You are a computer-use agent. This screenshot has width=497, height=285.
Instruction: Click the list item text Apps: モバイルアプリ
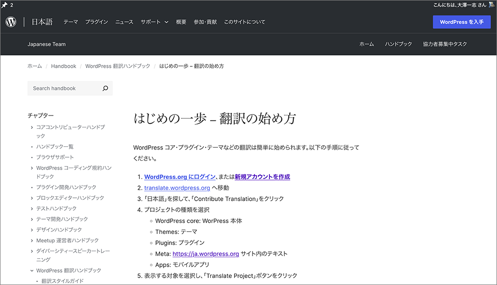tap(182, 265)
